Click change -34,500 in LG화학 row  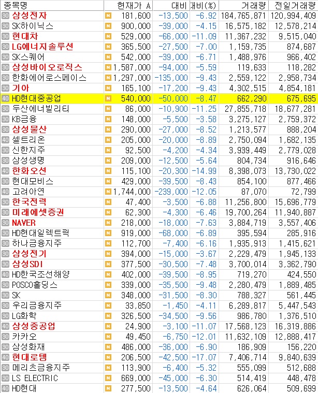click(x=174, y=316)
